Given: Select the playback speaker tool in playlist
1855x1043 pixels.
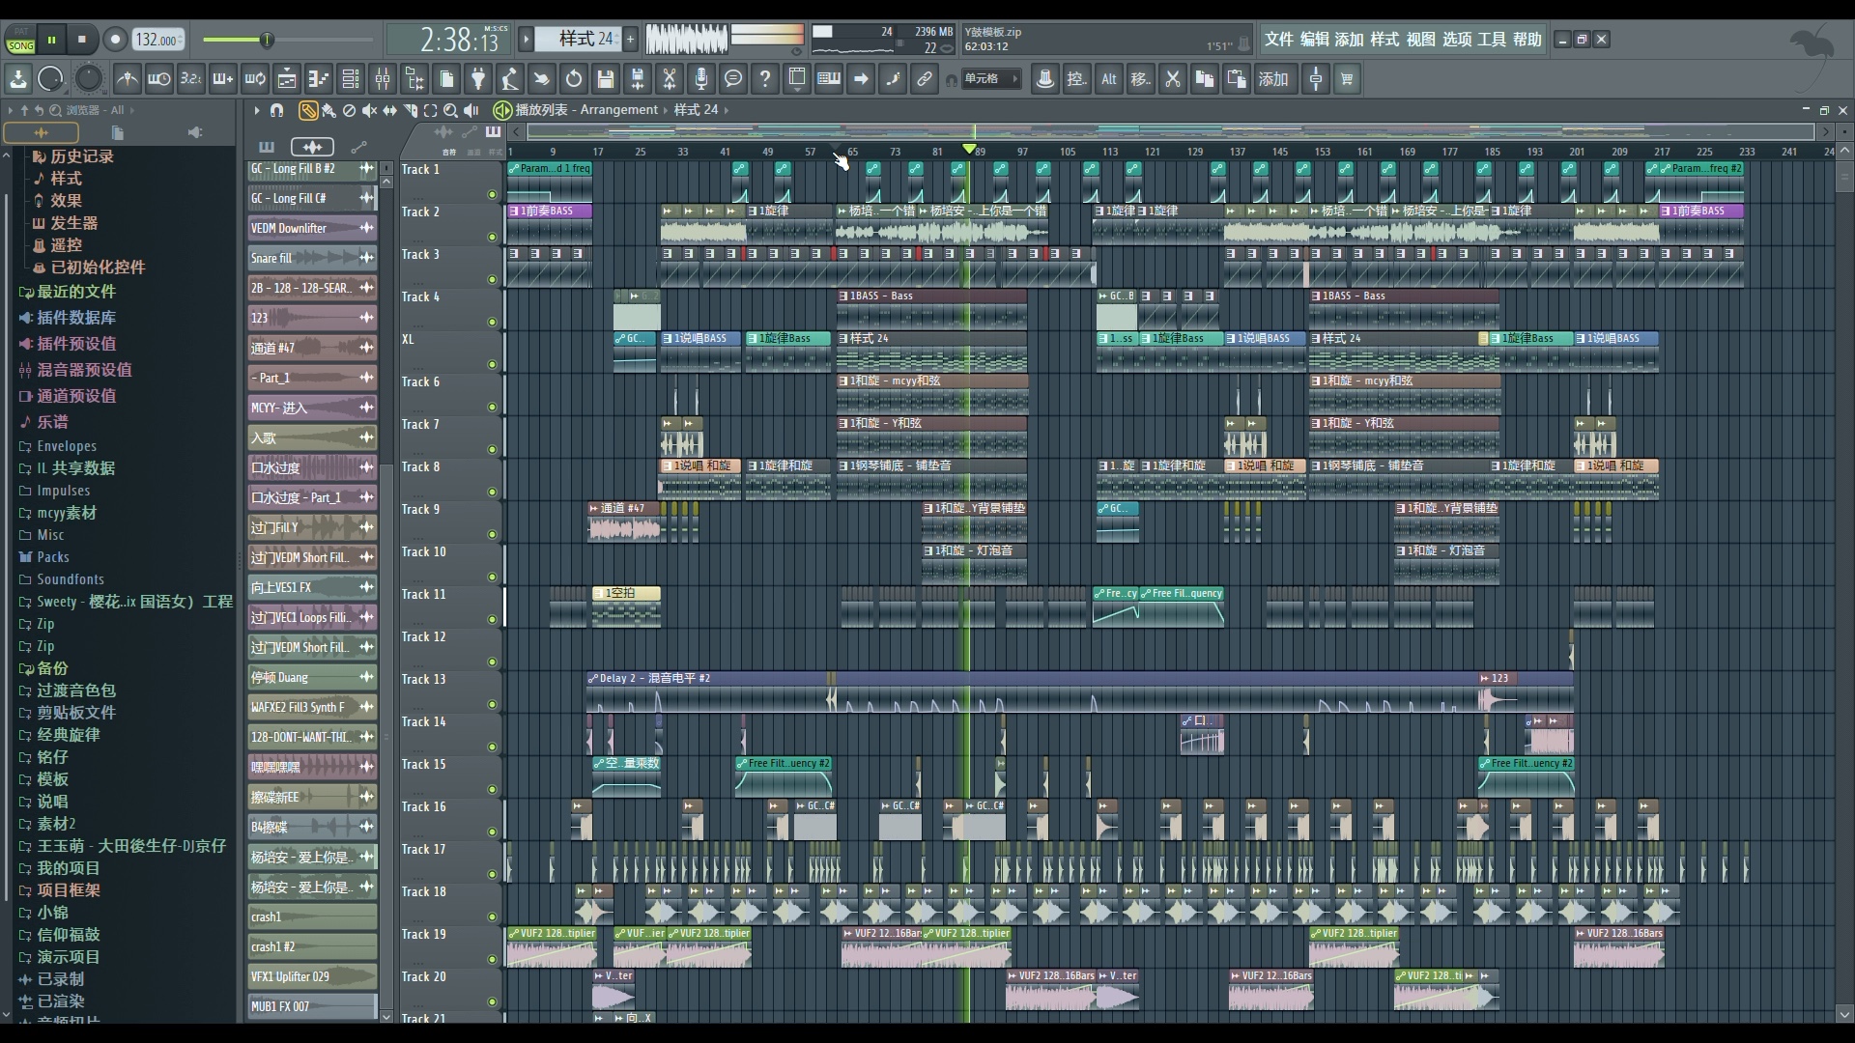Looking at the screenshot, I should [x=471, y=111].
